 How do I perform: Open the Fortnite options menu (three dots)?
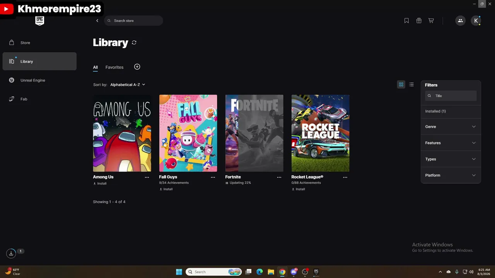pos(279,177)
